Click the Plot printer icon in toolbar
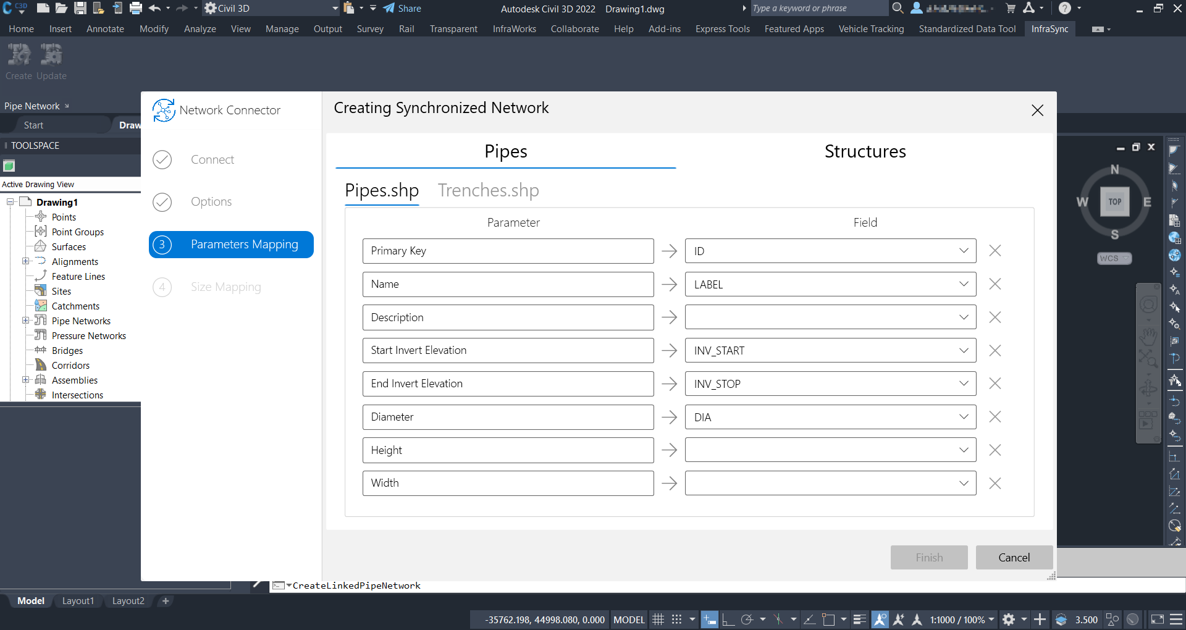The height and width of the screenshot is (630, 1186). [136, 8]
